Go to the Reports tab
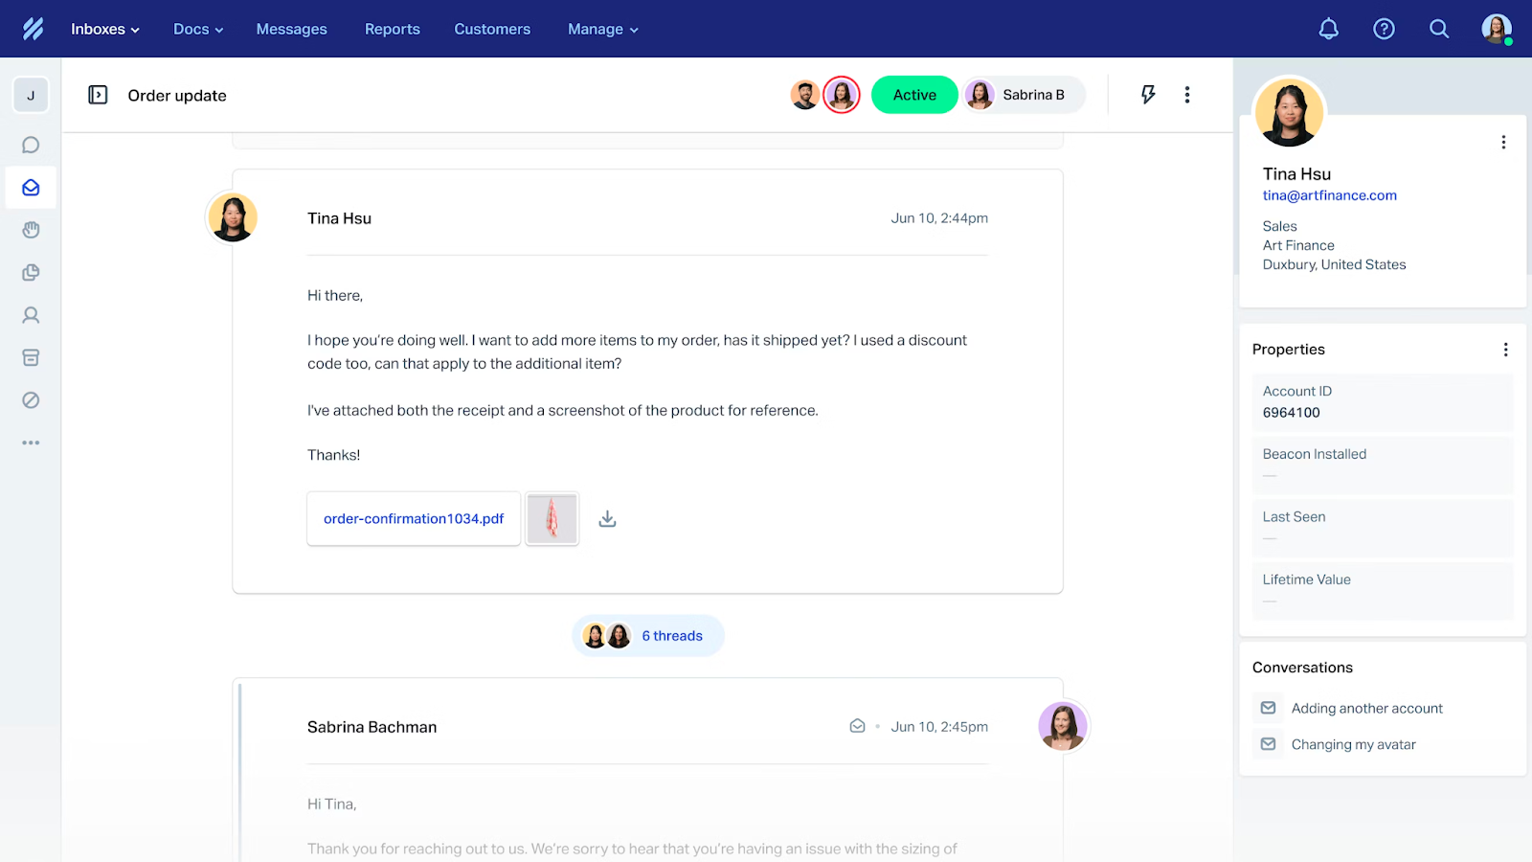This screenshot has height=862, width=1532. [x=392, y=29]
